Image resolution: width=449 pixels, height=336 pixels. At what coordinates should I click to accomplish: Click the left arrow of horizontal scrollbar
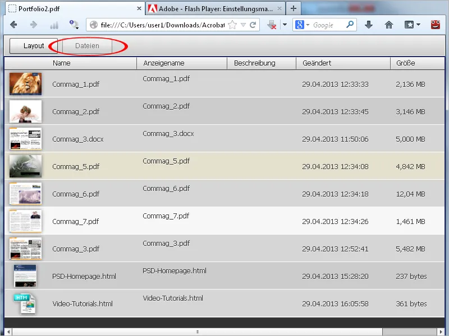[8, 332]
